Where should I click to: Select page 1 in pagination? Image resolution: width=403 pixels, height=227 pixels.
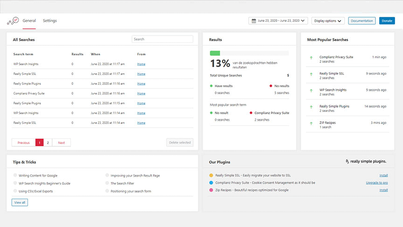tap(39, 143)
